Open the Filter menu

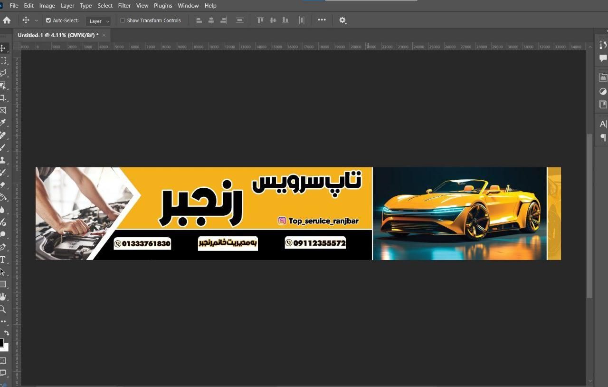click(x=124, y=5)
